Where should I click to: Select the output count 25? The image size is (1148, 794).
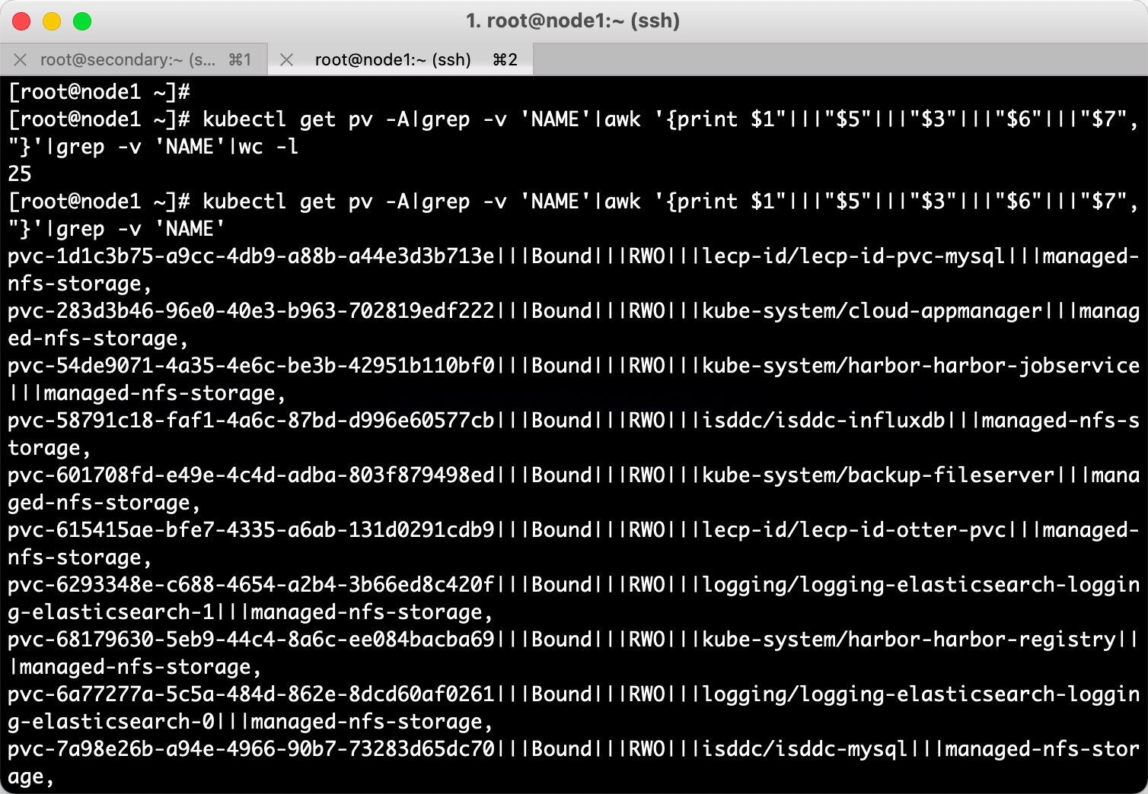coord(19,173)
